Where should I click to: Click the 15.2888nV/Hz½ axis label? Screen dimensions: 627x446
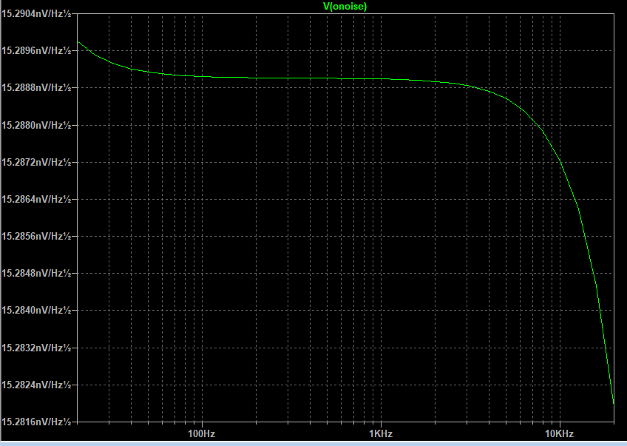click(36, 87)
